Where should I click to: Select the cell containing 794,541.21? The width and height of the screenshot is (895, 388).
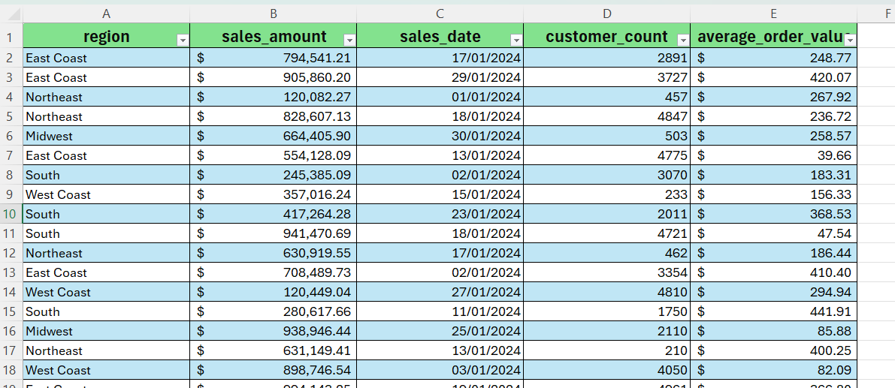273,58
